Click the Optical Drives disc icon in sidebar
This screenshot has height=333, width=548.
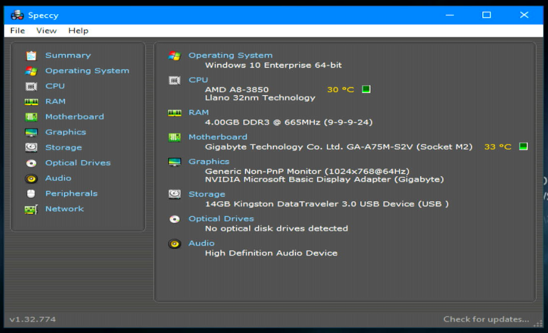coord(31,163)
